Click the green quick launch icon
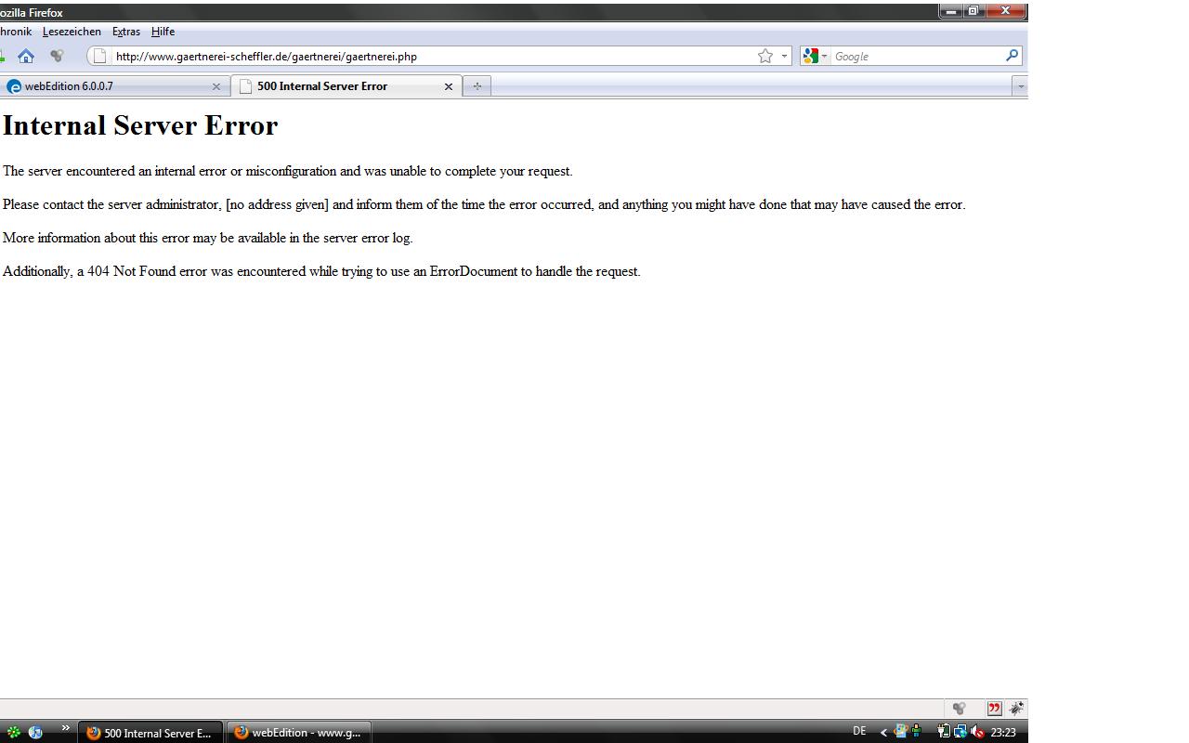Screen dimensions: 1189x743 coord(14,732)
